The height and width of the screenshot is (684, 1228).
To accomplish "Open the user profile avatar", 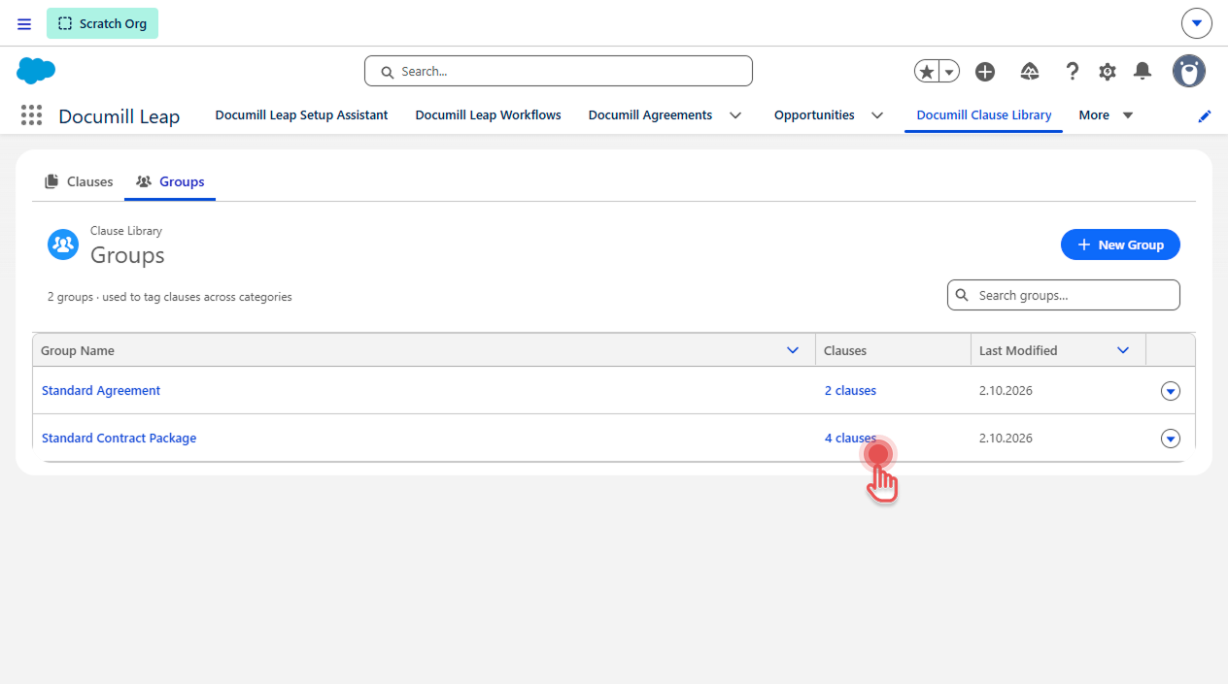I will [x=1189, y=71].
